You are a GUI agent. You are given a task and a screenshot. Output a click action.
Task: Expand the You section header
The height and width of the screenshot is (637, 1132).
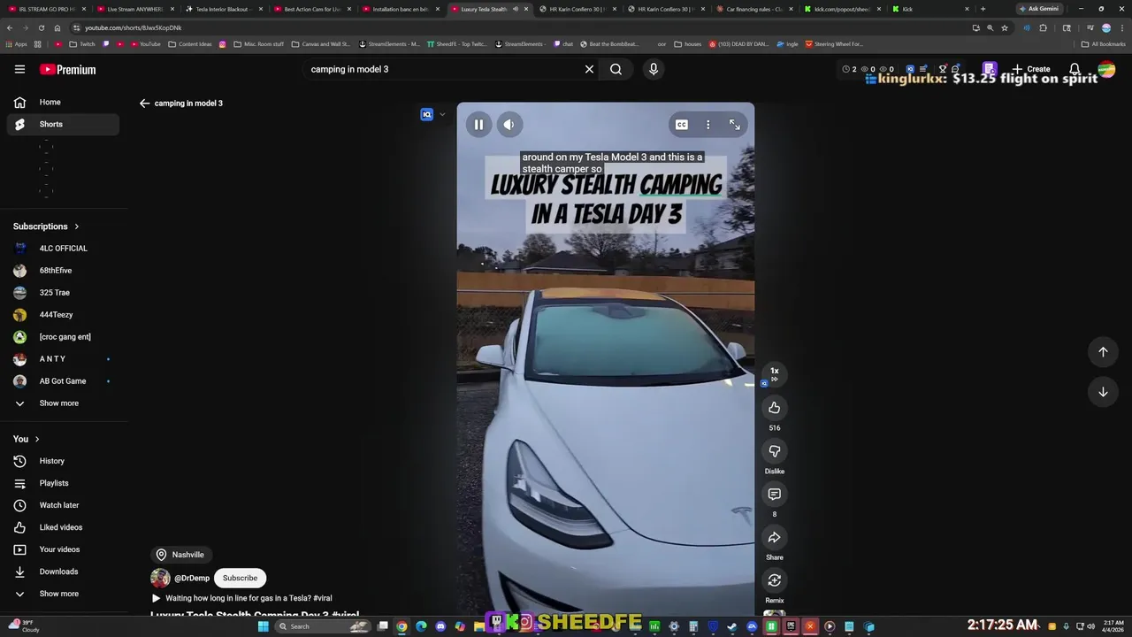(26, 439)
